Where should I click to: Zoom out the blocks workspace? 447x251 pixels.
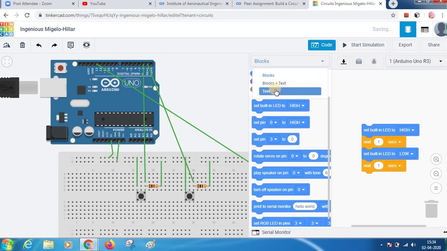coord(436,174)
